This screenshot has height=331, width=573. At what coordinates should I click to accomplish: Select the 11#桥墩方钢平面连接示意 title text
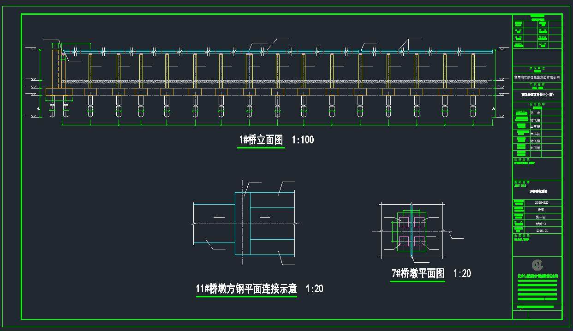pos(246,289)
